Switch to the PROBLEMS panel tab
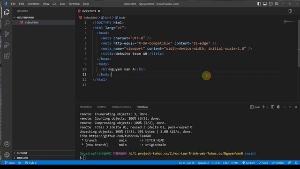300x169 pixels. [86, 107]
